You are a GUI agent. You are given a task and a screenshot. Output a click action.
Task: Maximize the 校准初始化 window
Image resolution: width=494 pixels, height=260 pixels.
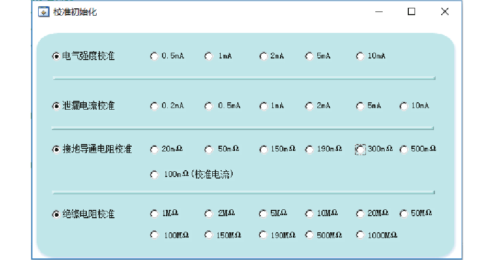[411, 11]
